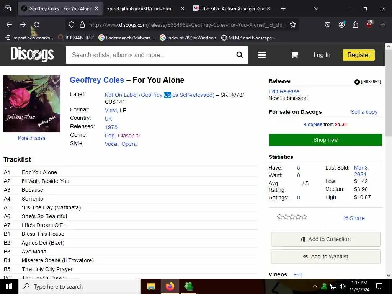Click the padlock site security icon

click(x=82, y=25)
